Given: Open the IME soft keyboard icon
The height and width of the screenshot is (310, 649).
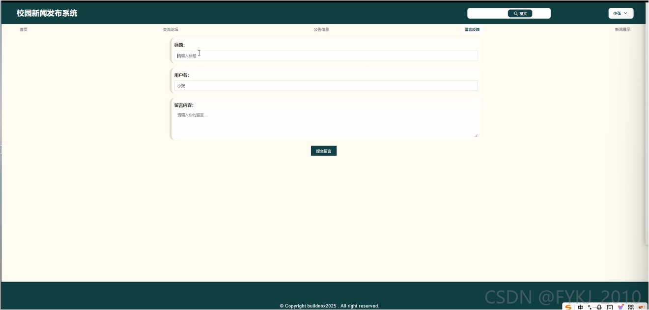Looking at the screenshot, I should coord(610,307).
